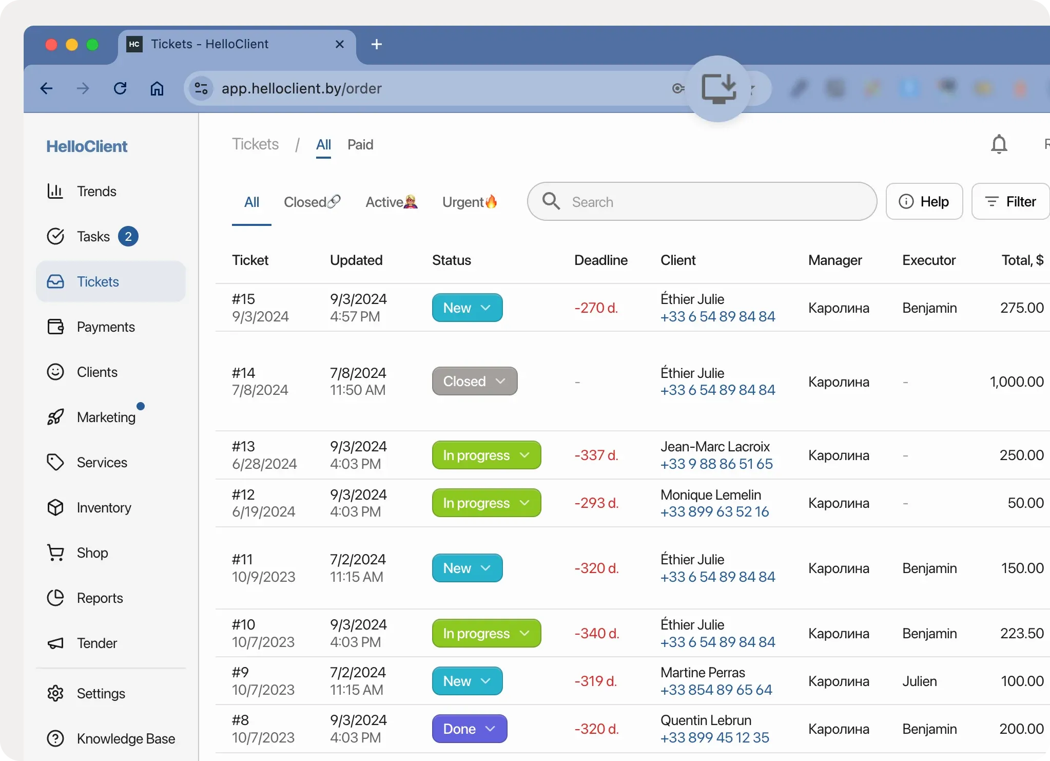
Task: Expand Closed status dropdown for ticket #14
Action: [x=475, y=382]
